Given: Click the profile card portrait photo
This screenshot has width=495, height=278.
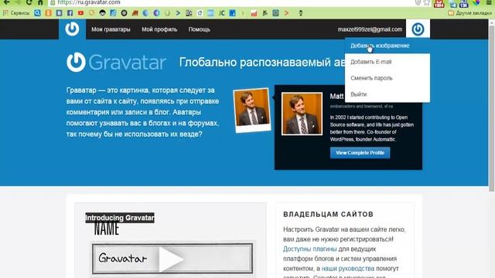Looking at the screenshot, I should [302, 114].
